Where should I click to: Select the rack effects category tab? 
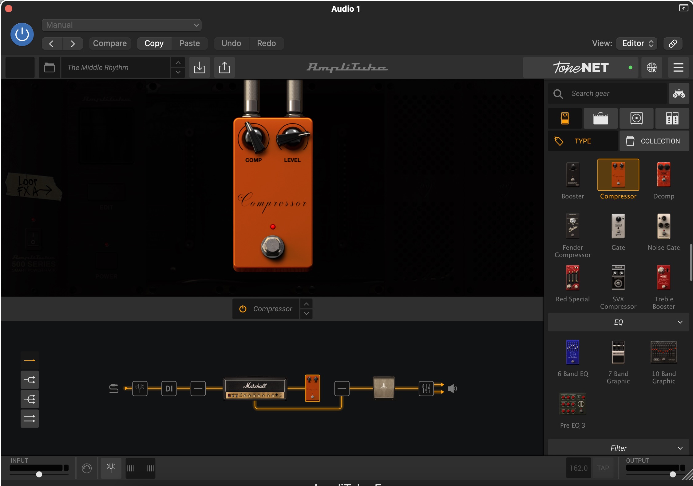click(x=672, y=118)
